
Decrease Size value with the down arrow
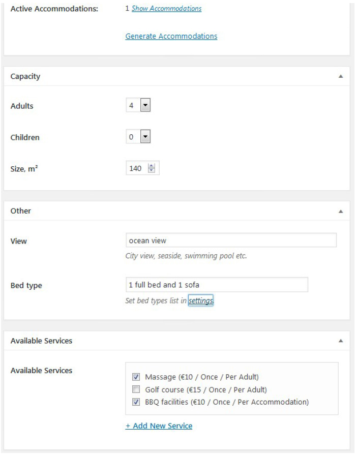point(151,171)
